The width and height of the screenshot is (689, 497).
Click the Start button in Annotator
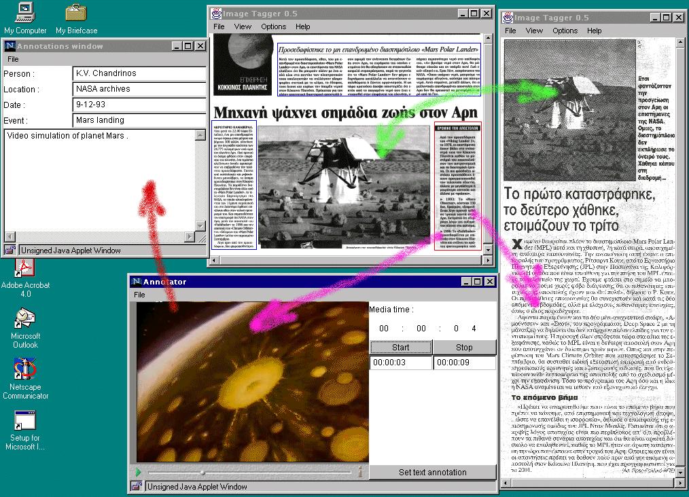tap(401, 347)
